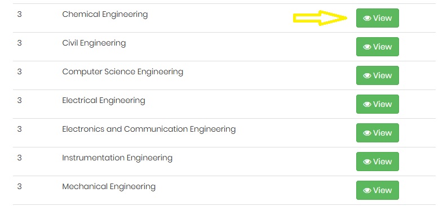Screen dimensions: 443x206
Task: View the Mechanical Engineering entry
Action: coord(378,190)
